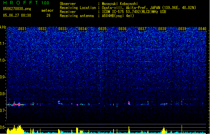Click the 0838 time marker
Viewport: 210px width, 134px height.
click(x=162, y=29)
